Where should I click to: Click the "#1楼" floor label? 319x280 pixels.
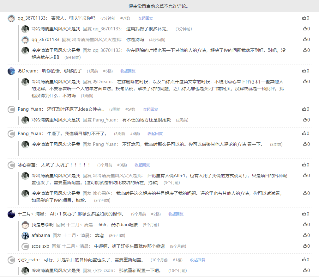178,260
